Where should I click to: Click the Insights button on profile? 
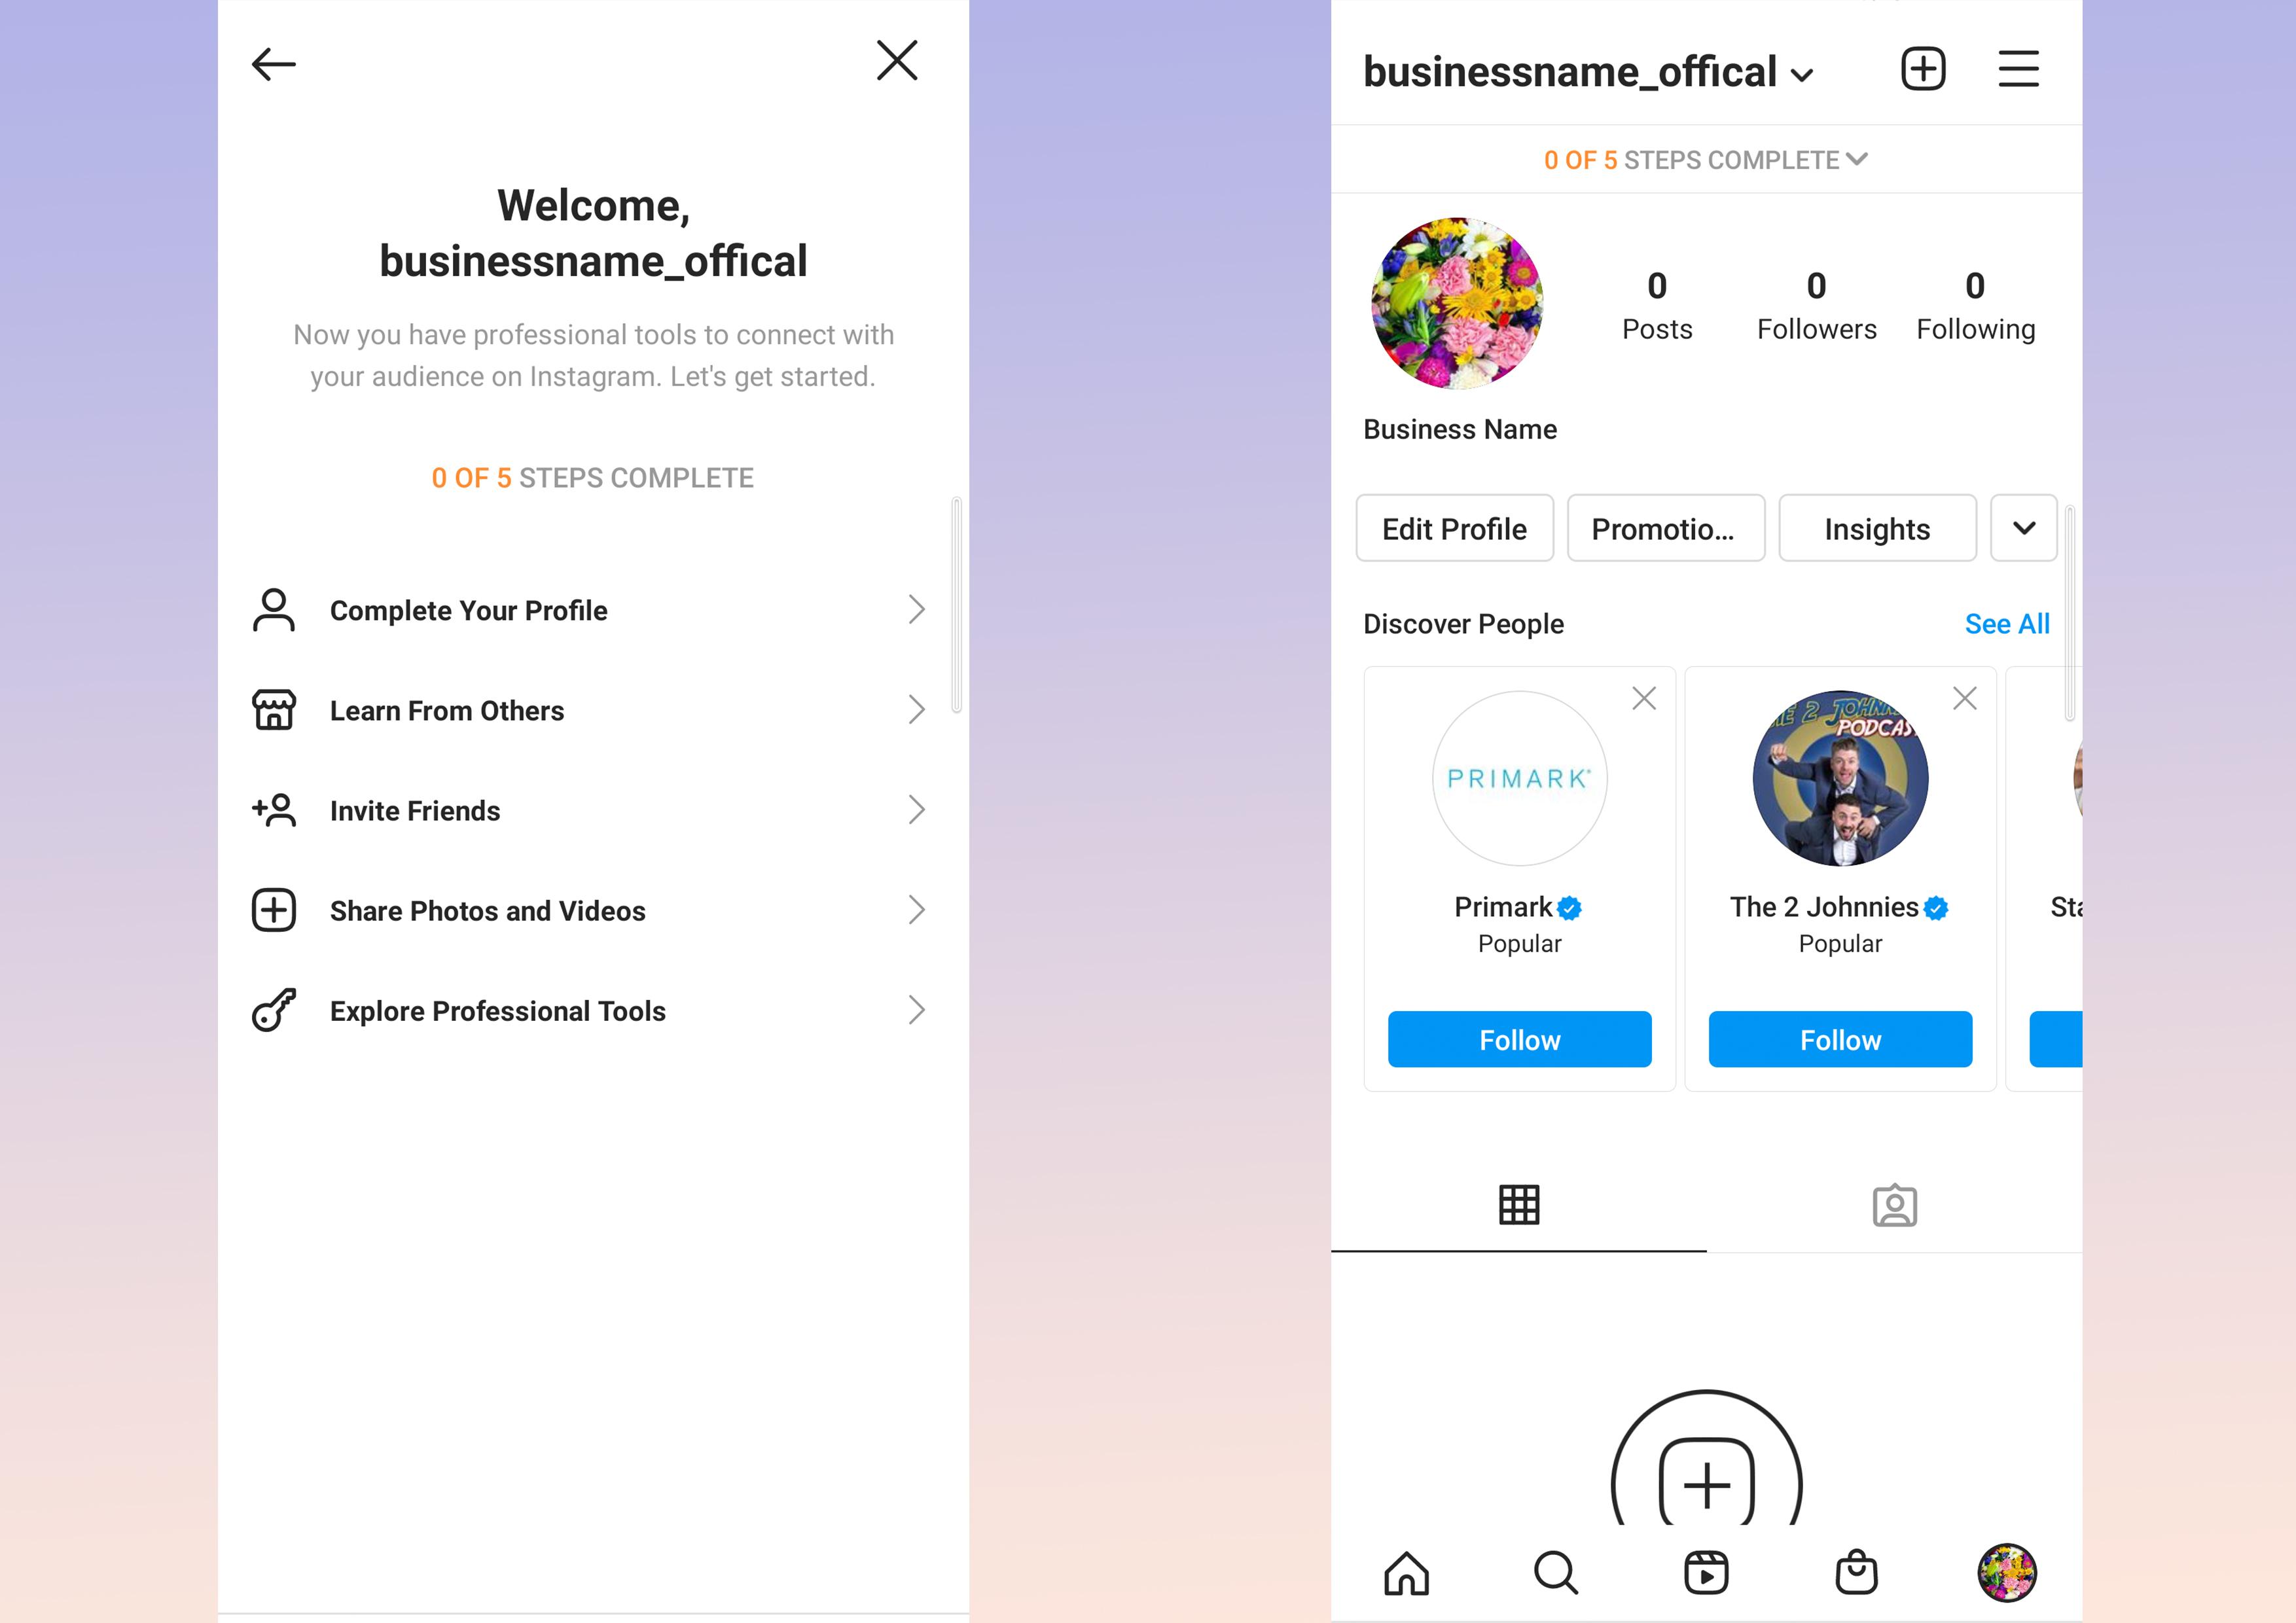coord(1876,527)
